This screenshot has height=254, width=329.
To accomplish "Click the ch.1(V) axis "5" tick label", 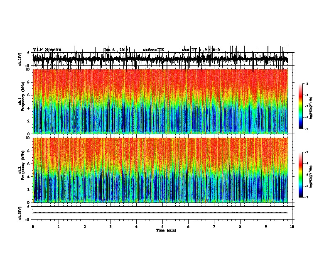I will [x=28, y=53].
